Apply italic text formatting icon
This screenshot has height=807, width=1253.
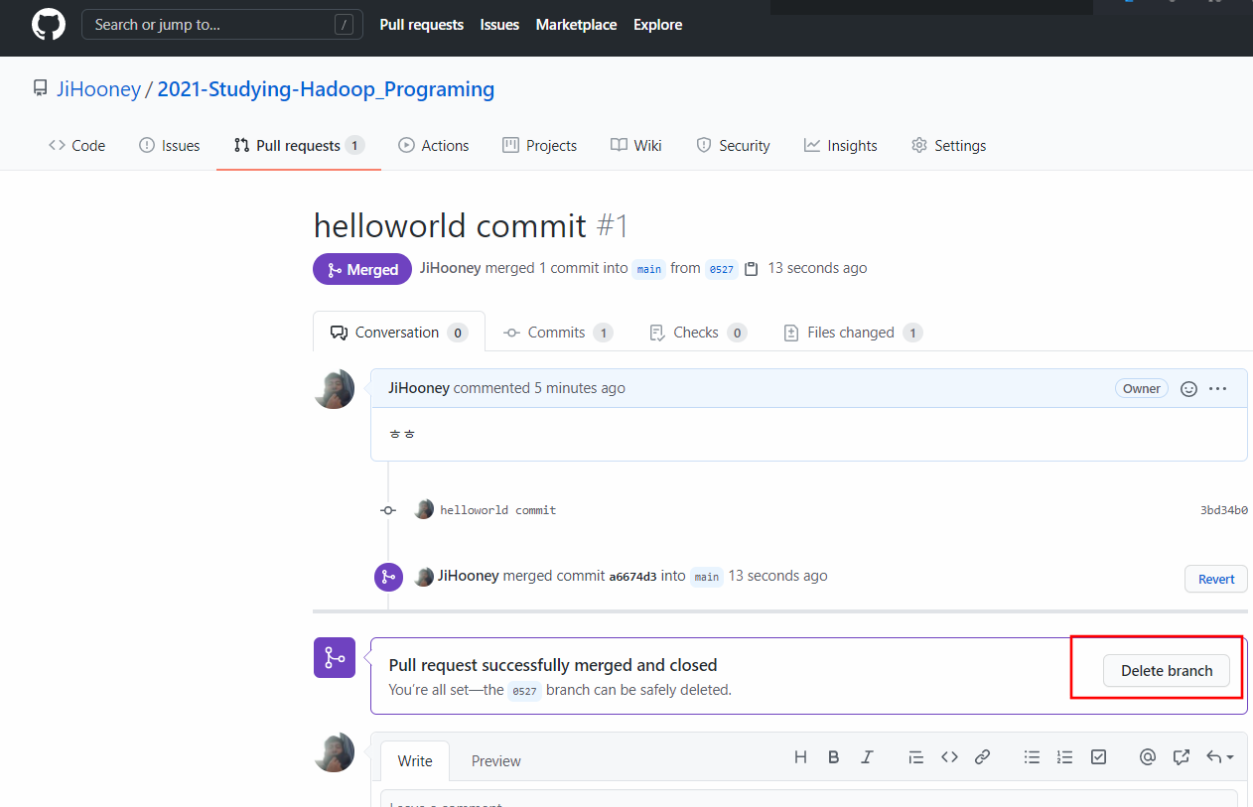click(867, 757)
